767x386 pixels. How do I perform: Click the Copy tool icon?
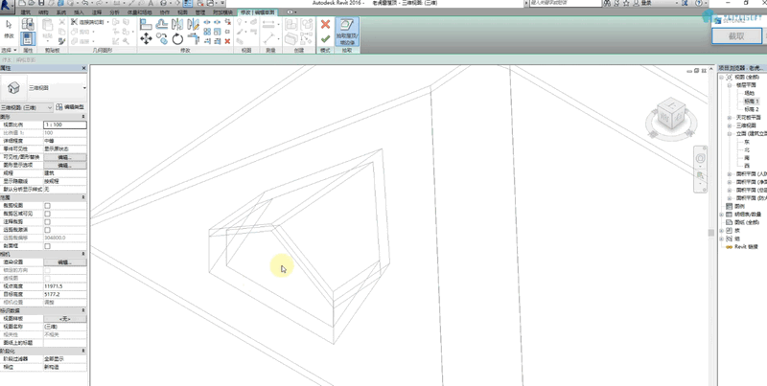pos(162,38)
